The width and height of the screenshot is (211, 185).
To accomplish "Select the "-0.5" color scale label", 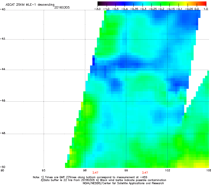I will coord(115,9).
